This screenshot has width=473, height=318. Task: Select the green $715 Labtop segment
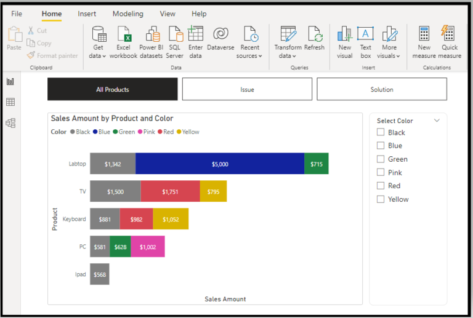point(317,164)
